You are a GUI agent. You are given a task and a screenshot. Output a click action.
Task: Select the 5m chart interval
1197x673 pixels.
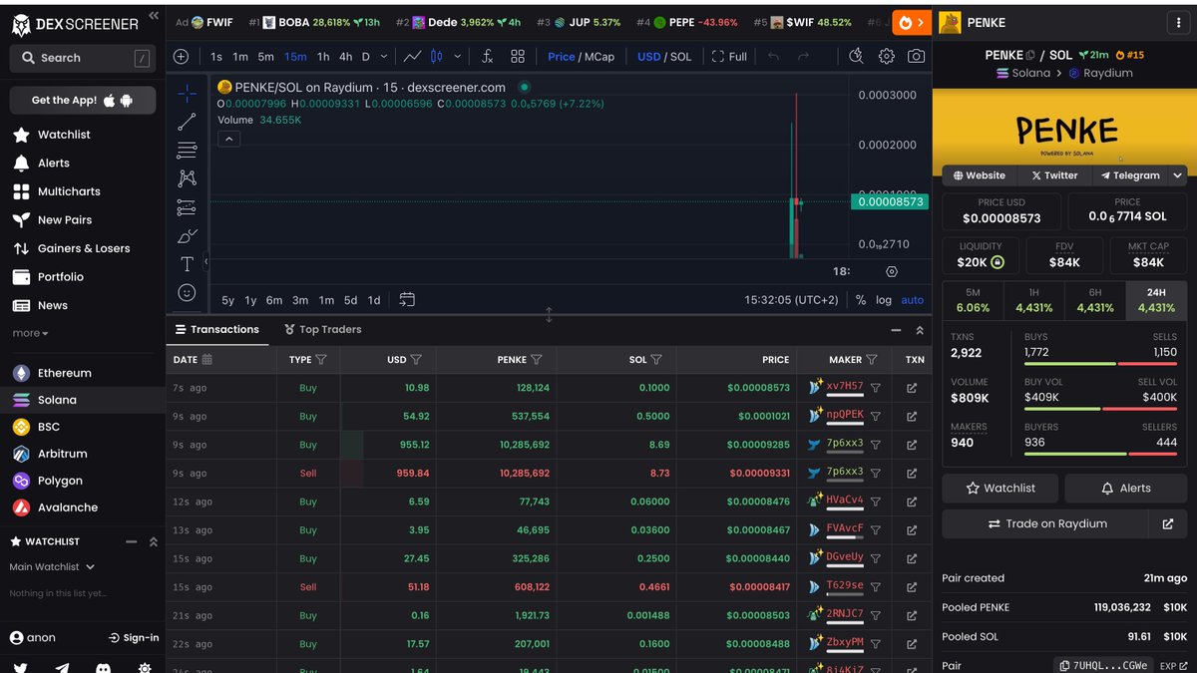[x=265, y=57]
